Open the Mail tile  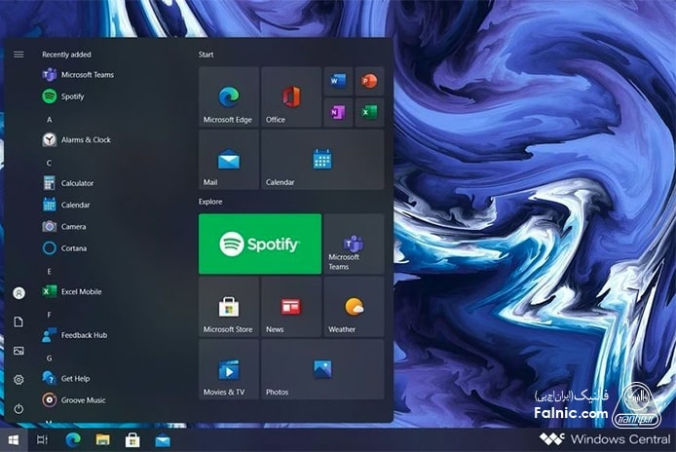(228, 160)
